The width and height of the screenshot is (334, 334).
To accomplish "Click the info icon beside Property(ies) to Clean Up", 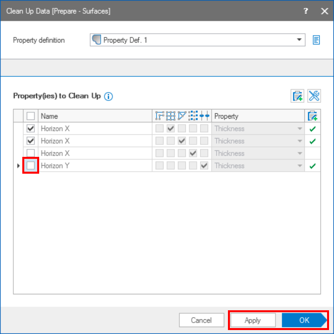I will [109, 96].
